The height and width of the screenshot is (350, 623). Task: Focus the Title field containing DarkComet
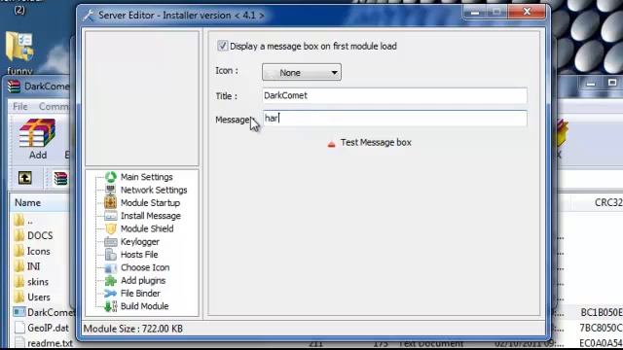coord(394,95)
